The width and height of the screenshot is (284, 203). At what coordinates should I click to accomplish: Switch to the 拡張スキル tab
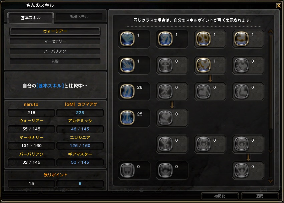tap(79, 16)
